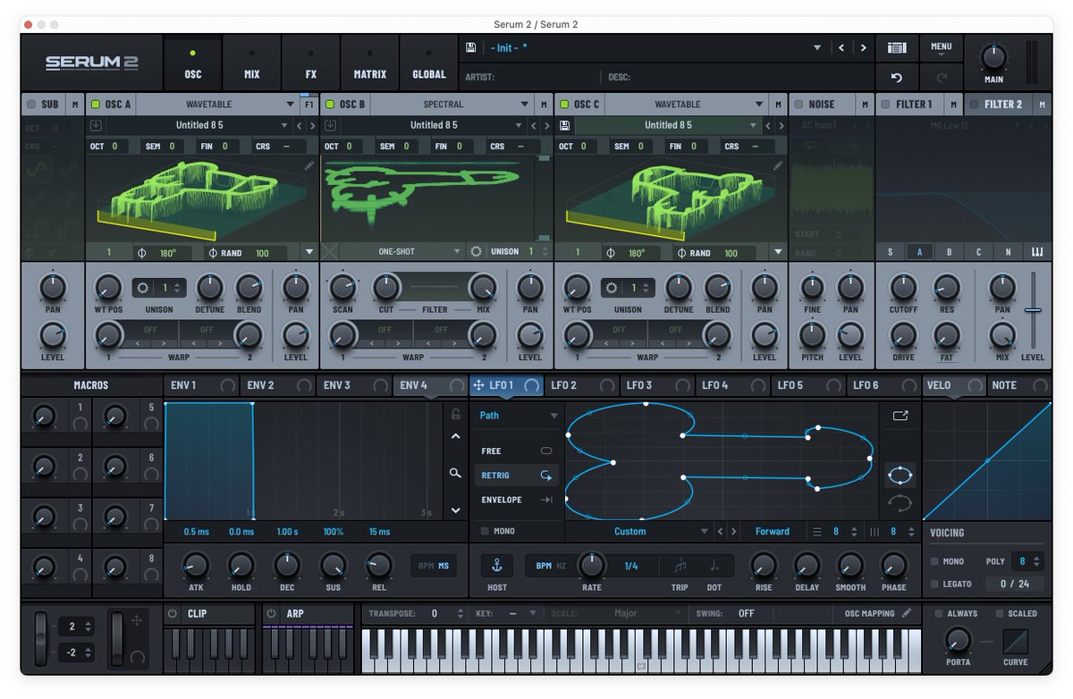Switch to the MIX tab

tap(251, 63)
